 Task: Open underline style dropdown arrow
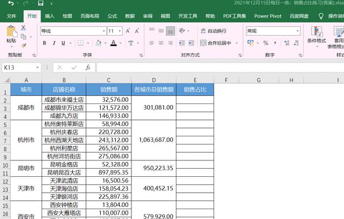(71, 43)
